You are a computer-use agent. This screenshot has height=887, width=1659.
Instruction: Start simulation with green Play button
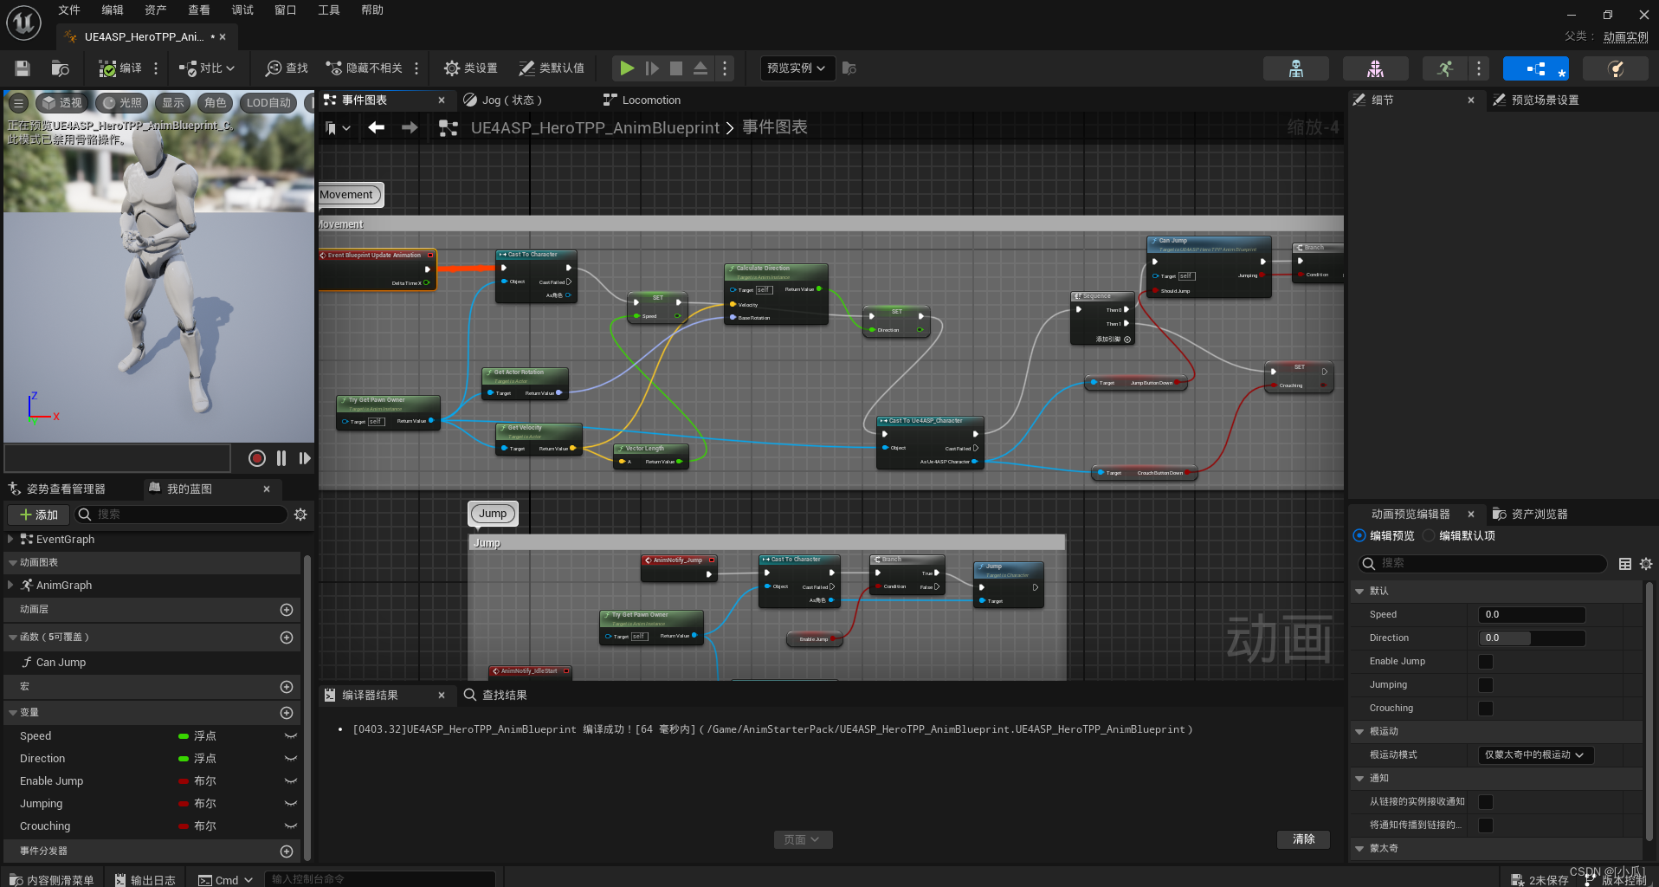[627, 68]
